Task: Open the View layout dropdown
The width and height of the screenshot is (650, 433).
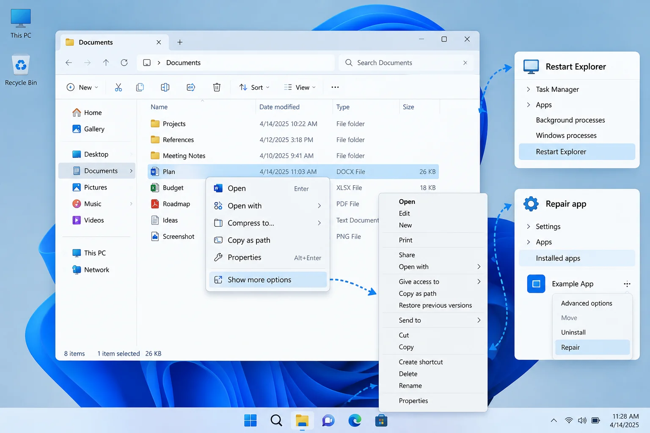Action: tap(300, 88)
